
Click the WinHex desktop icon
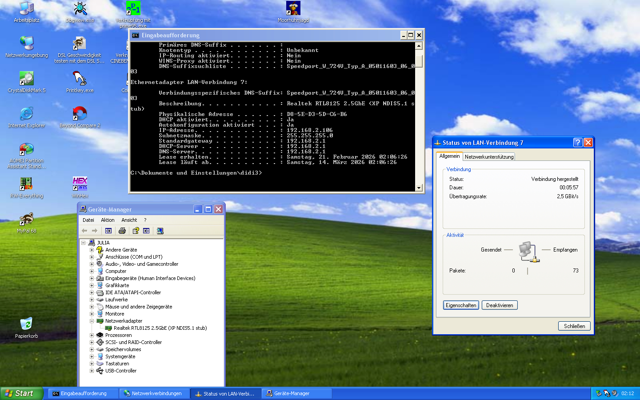[80, 187]
